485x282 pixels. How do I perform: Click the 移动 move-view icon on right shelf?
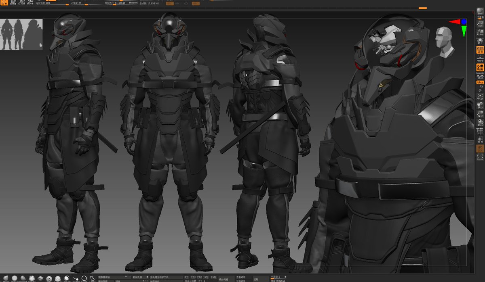click(480, 106)
